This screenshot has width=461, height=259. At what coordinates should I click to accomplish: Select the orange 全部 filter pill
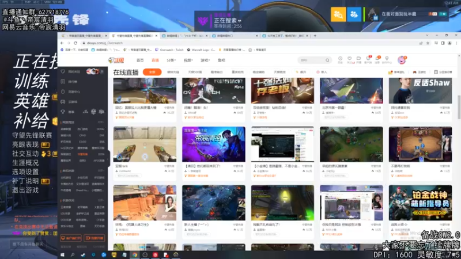(x=152, y=72)
